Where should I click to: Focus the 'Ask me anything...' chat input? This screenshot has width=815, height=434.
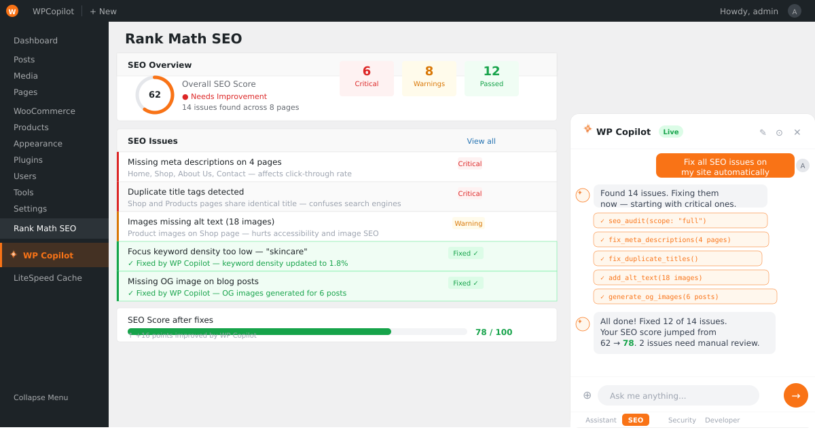(678, 395)
